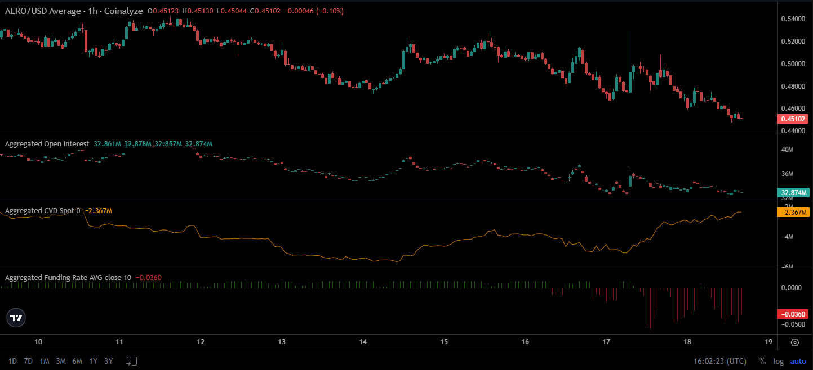The width and height of the screenshot is (813, 370).
Task: Click the open interest value tag 32.874M
Action: point(793,193)
